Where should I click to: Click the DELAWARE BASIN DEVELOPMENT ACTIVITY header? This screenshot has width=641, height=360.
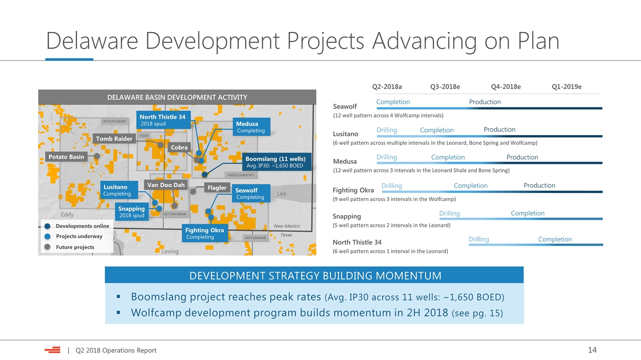coord(177,97)
